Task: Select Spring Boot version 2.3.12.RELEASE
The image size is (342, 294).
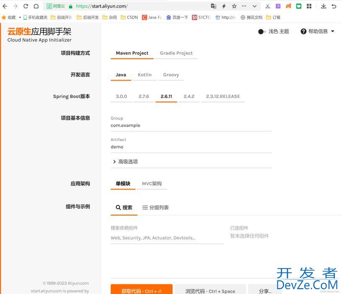Action: (x=223, y=97)
